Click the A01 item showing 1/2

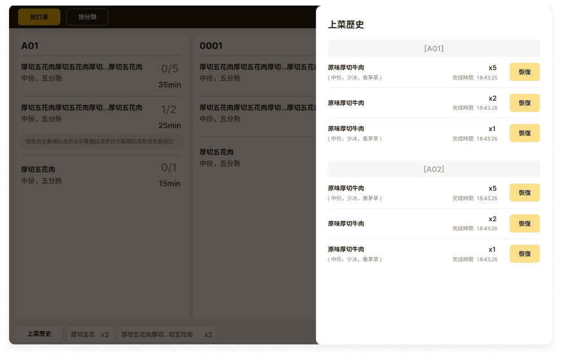(x=101, y=116)
